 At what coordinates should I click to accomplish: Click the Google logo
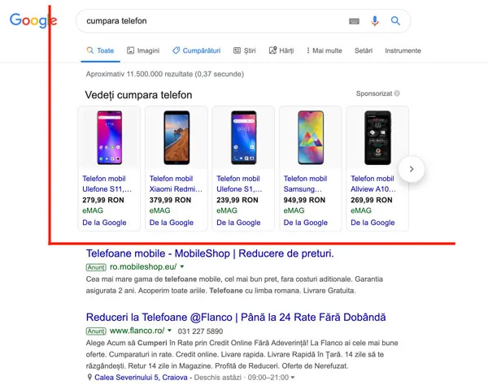pyautogui.click(x=33, y=20)
